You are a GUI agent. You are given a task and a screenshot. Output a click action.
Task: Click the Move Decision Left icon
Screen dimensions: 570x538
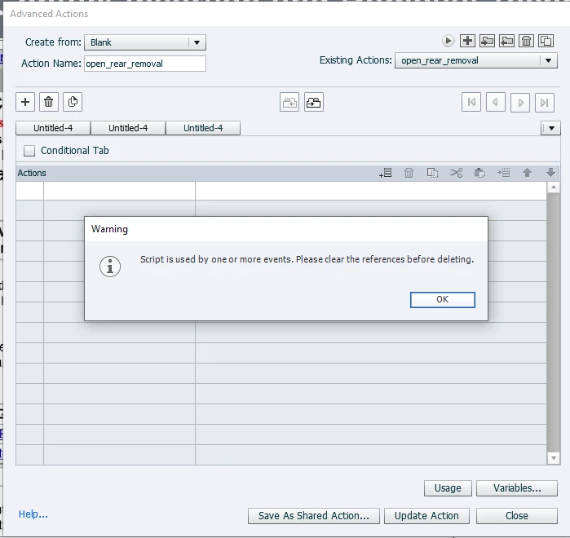pos(289,102)
